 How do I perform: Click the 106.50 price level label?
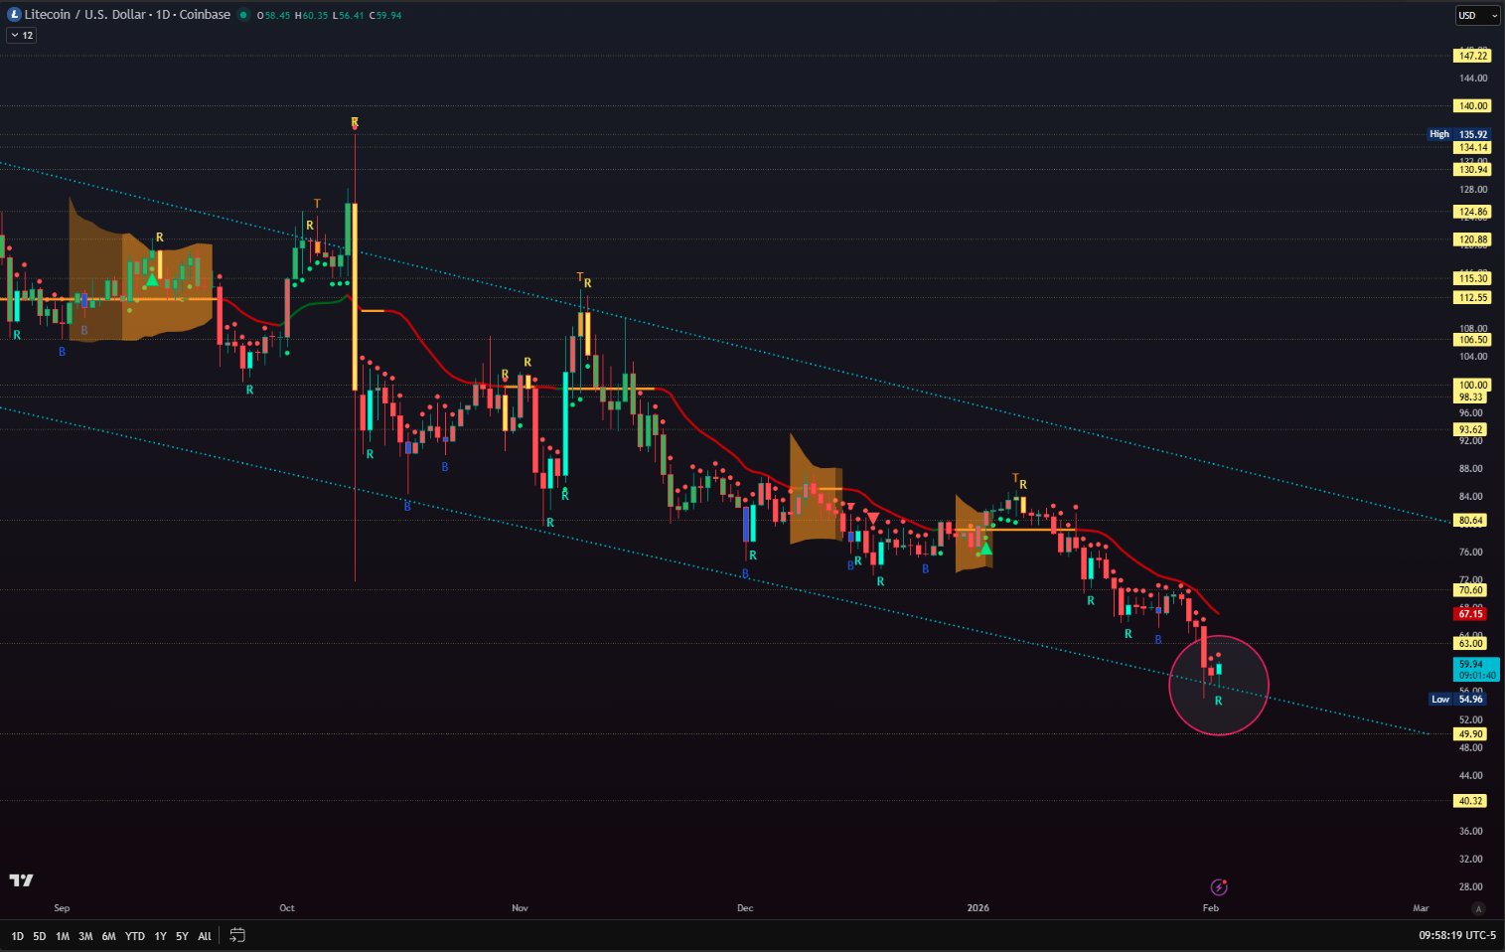[x=1472, y=340]
